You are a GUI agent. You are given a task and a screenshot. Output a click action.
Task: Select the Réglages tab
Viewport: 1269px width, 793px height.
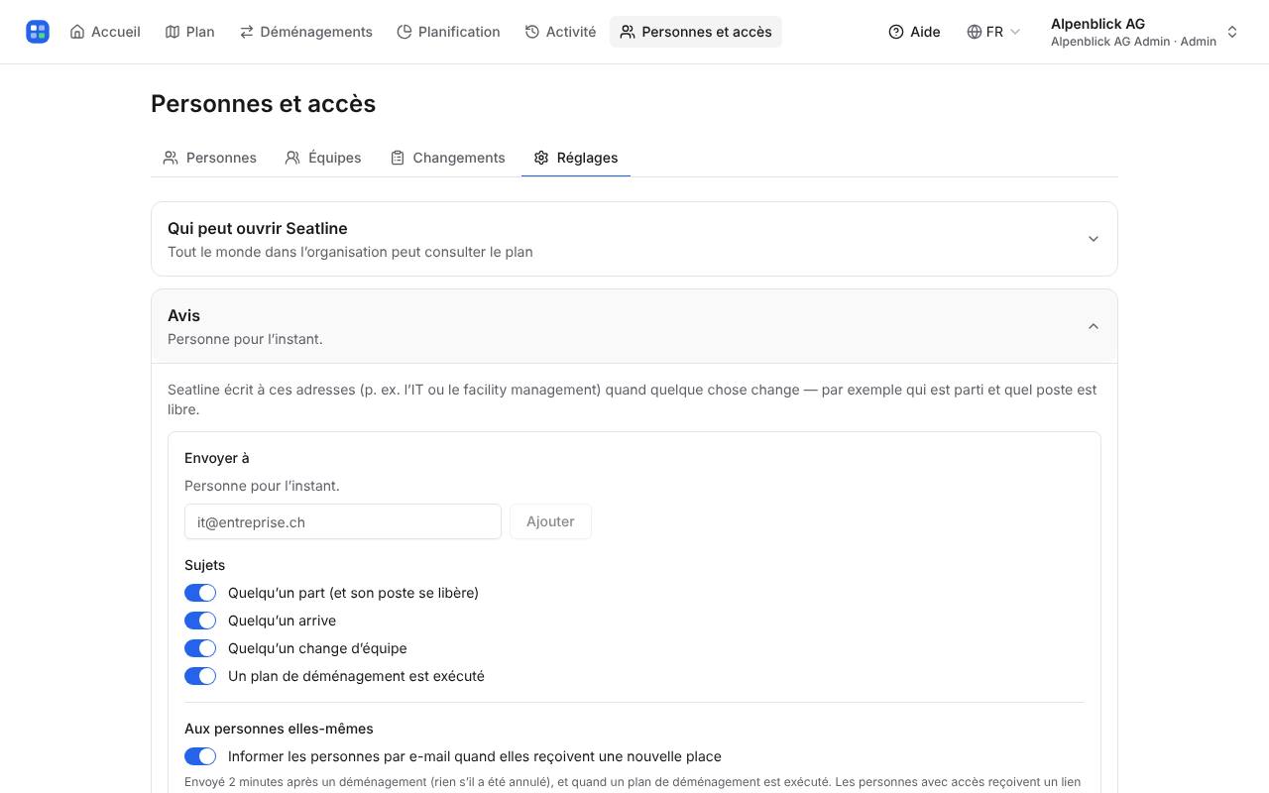576,158
